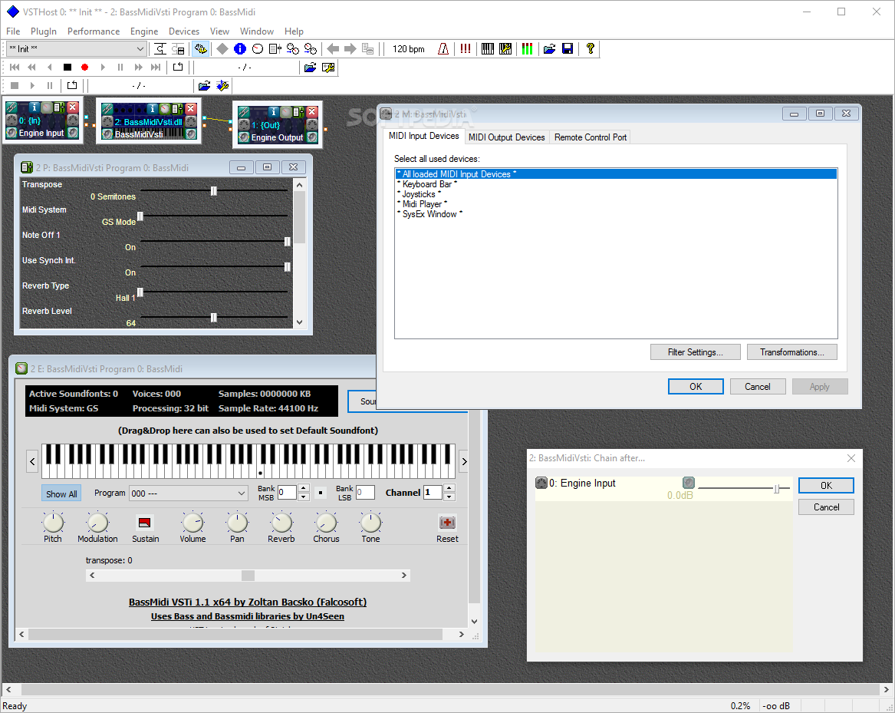This screenshot has width=895, height=713.
Task: Open folder icon next to 120 bpm toolbar
Action: (549, 49)
